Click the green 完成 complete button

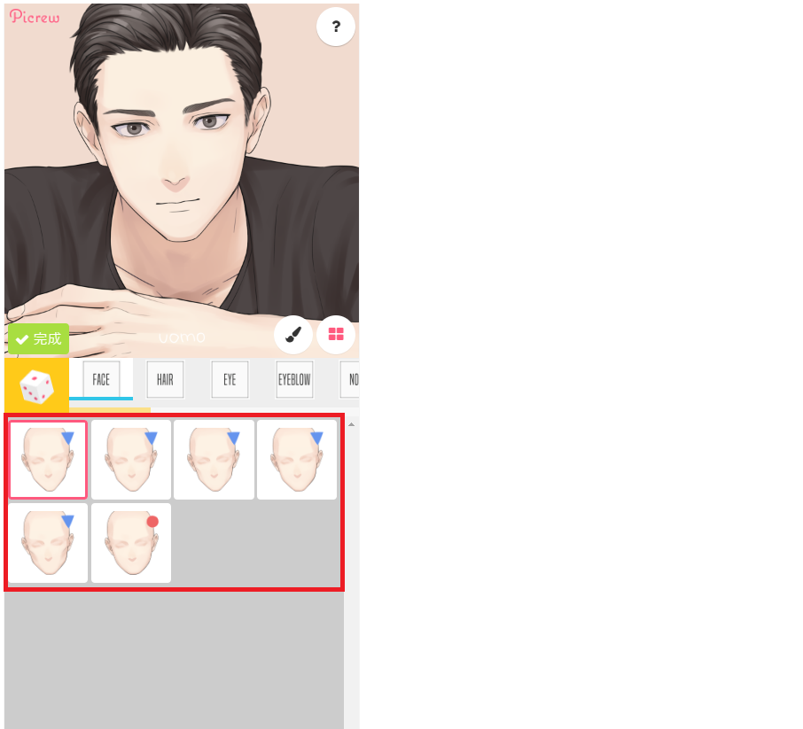38,339
